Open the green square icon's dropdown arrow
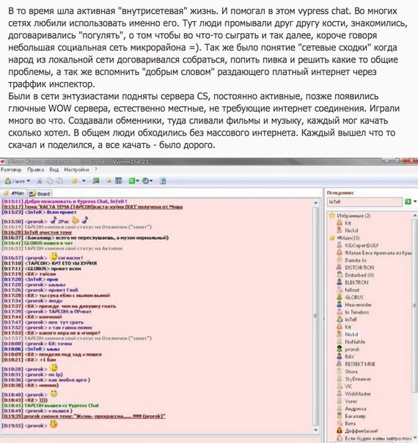The image size is (418, 443). coord(138,181)
